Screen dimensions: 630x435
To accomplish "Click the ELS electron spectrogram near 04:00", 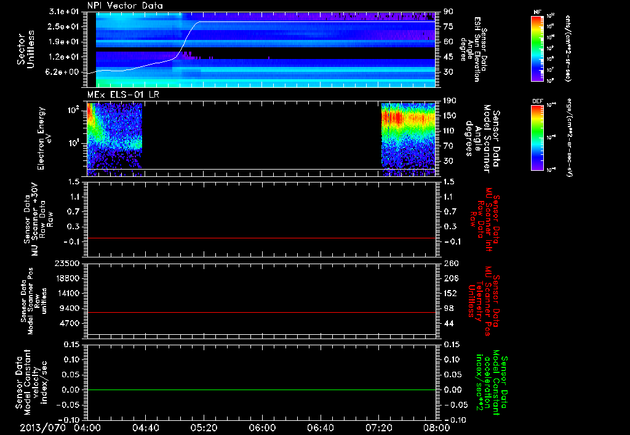I will click(114, 139).
